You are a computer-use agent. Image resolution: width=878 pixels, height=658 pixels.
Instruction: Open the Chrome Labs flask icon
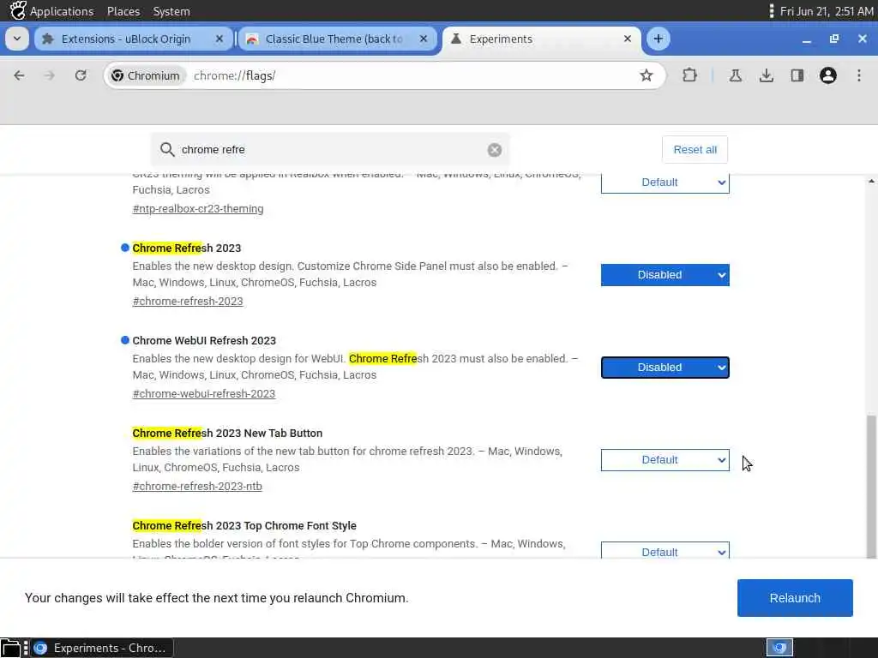tap(735, 75)
